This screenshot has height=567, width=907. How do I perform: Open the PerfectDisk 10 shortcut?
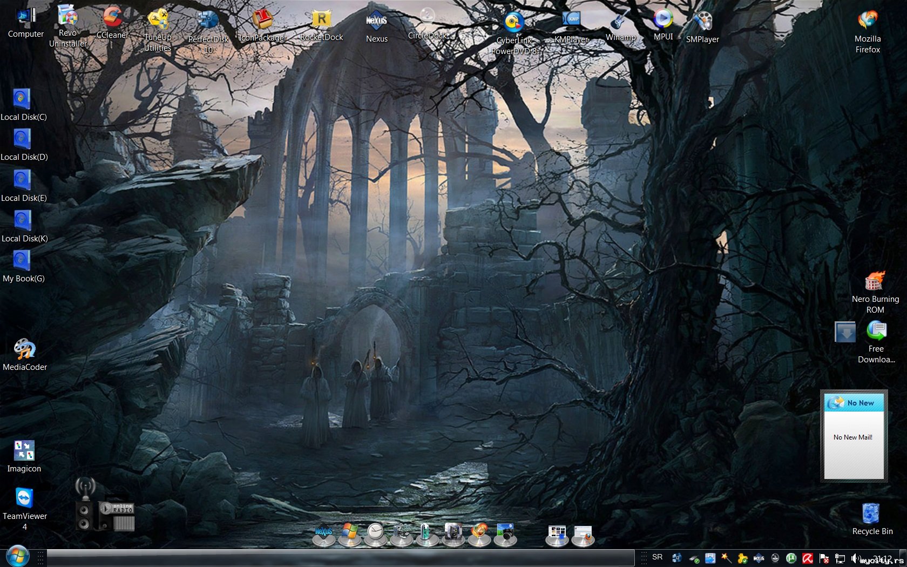(x=208, y=32)
